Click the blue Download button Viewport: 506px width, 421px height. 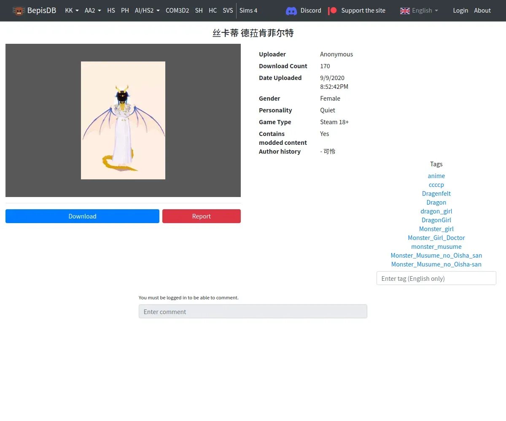(82, 216)
